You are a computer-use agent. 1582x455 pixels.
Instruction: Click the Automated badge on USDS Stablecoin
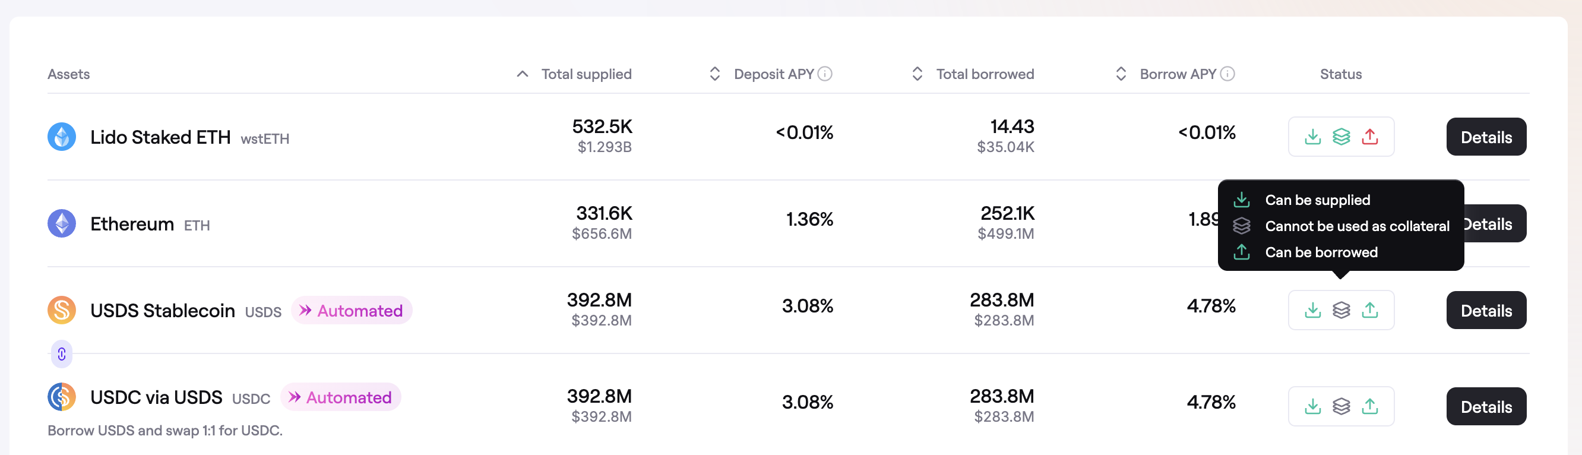[352, 311]
